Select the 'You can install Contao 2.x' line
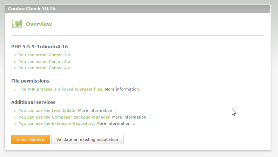The height and width of the screenshot is (157, 278). tap(45, 55)
